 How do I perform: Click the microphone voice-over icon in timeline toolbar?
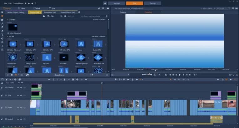pos(65,79)
